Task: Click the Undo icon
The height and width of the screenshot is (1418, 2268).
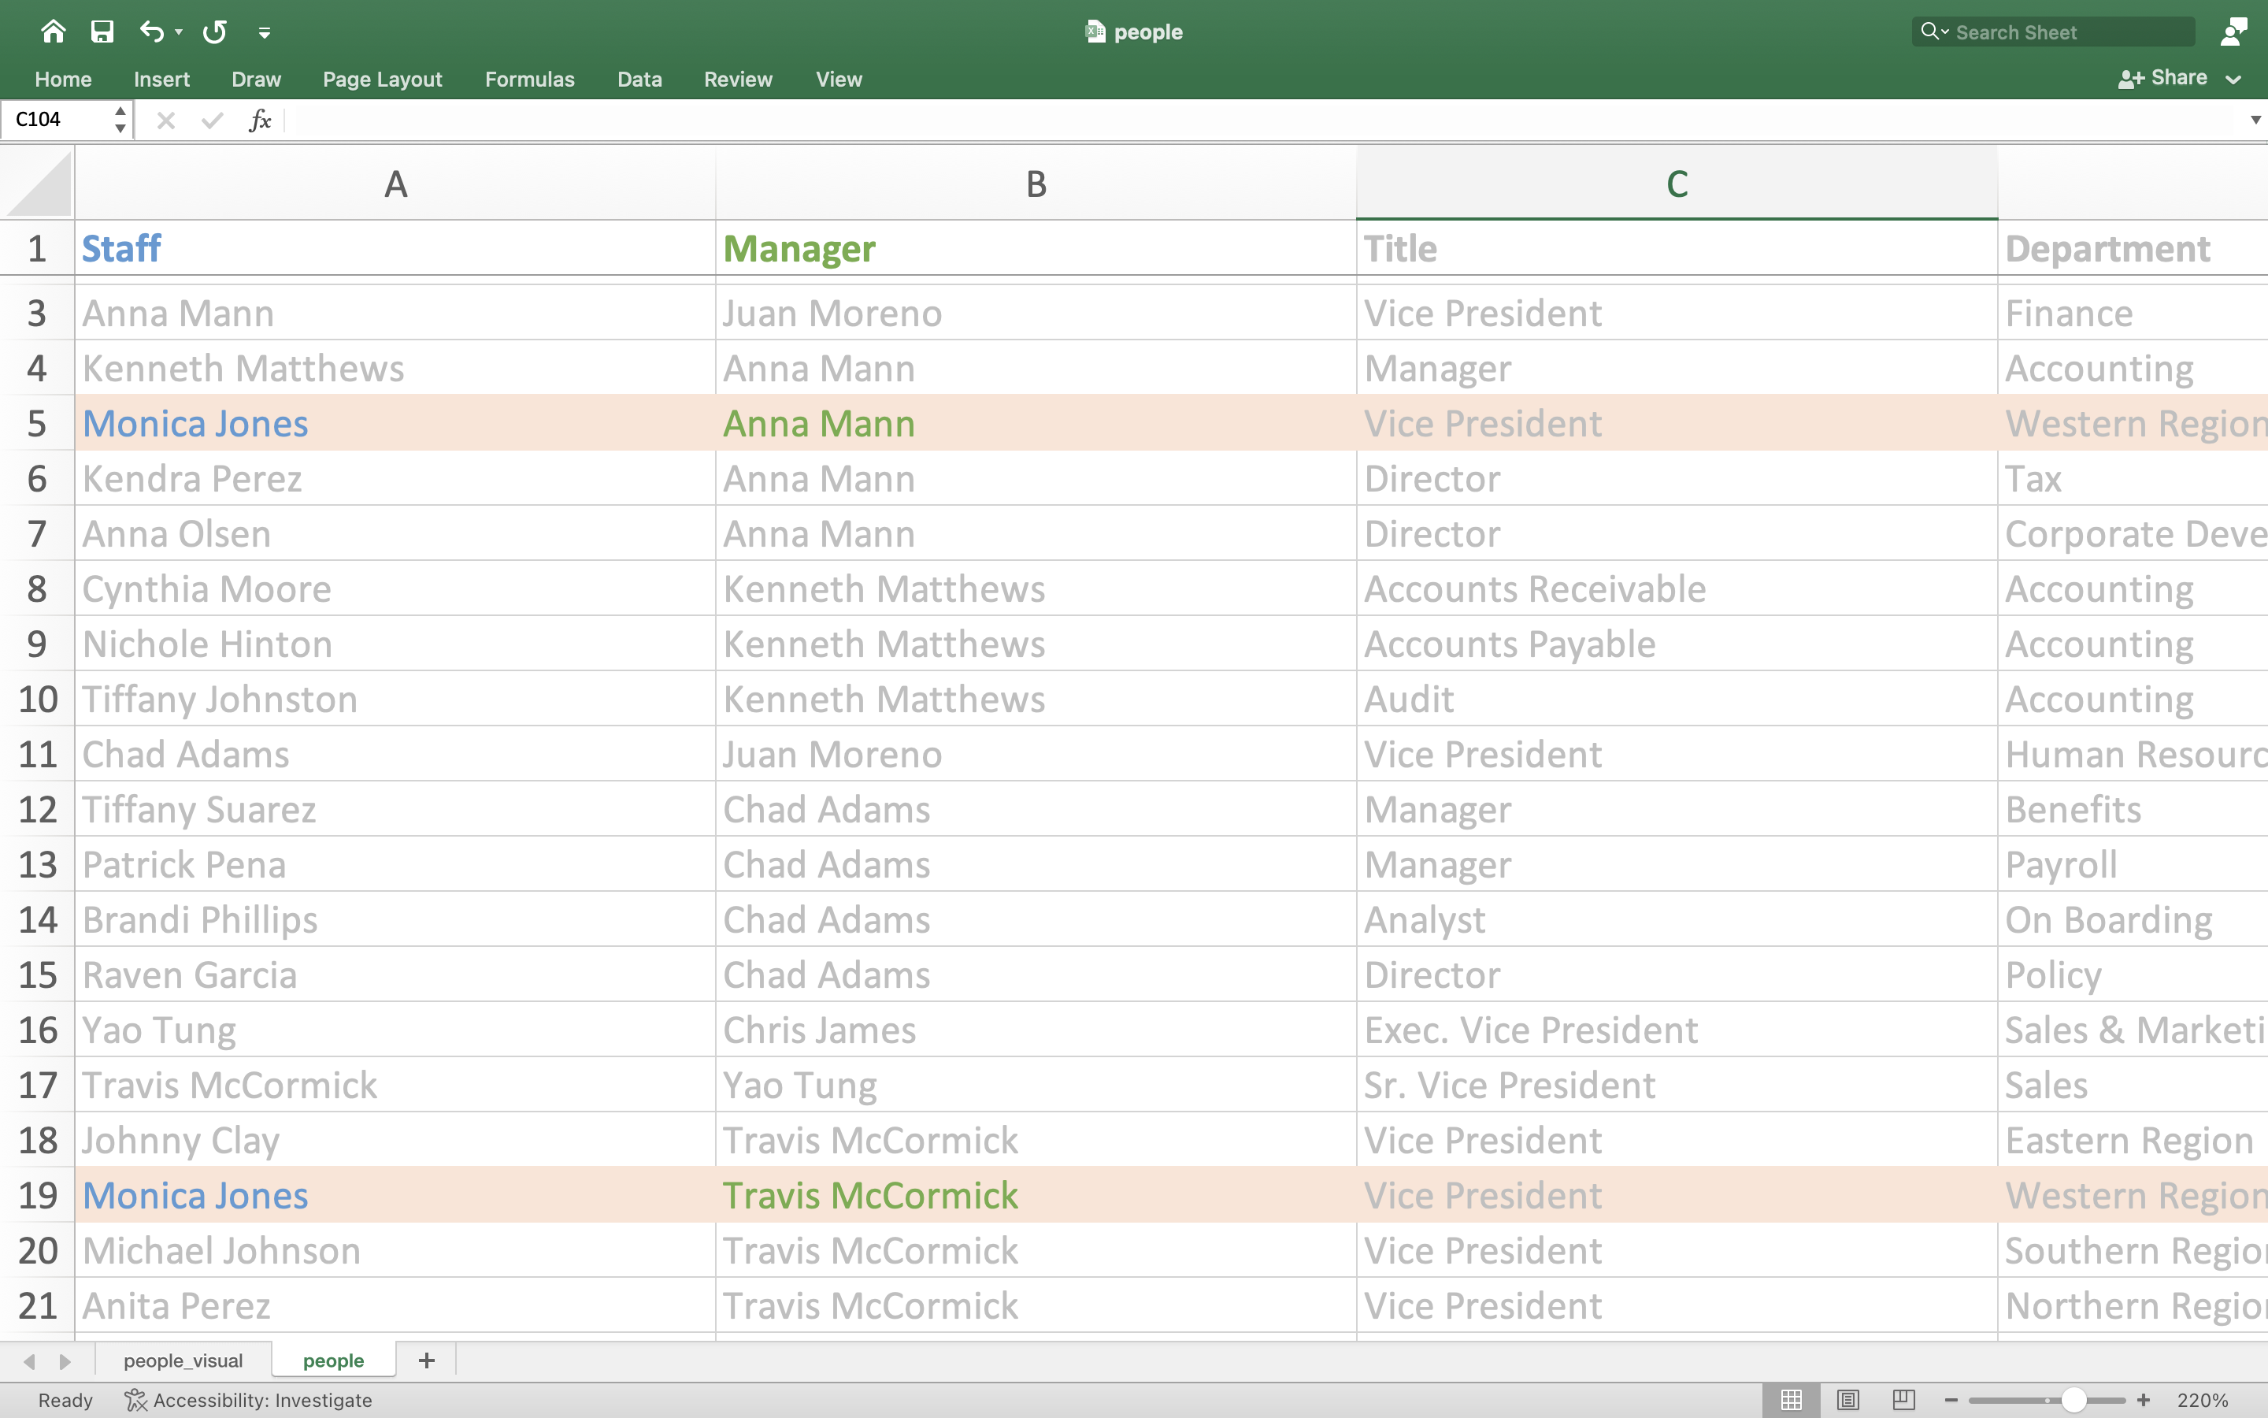Action: pos(149,31)
